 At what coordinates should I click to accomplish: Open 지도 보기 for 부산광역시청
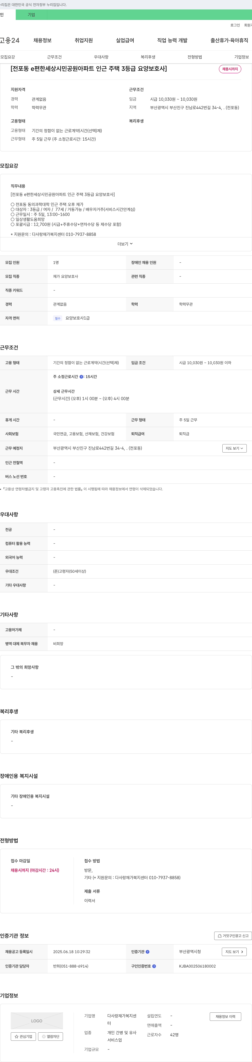pyautogui.click(x=234, y=952)
